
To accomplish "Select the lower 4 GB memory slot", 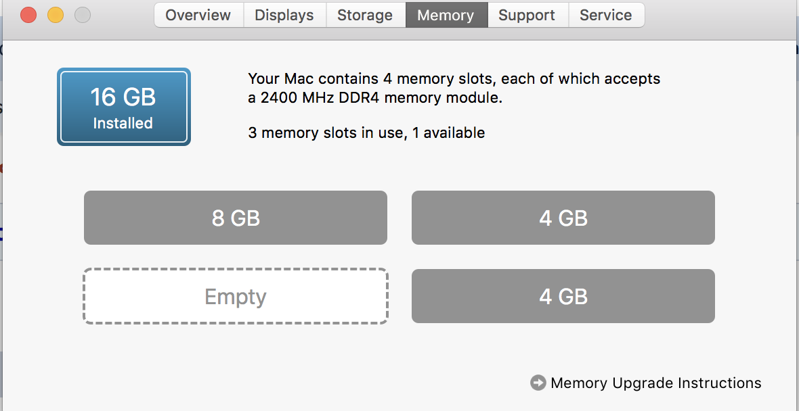I will 563,296.
